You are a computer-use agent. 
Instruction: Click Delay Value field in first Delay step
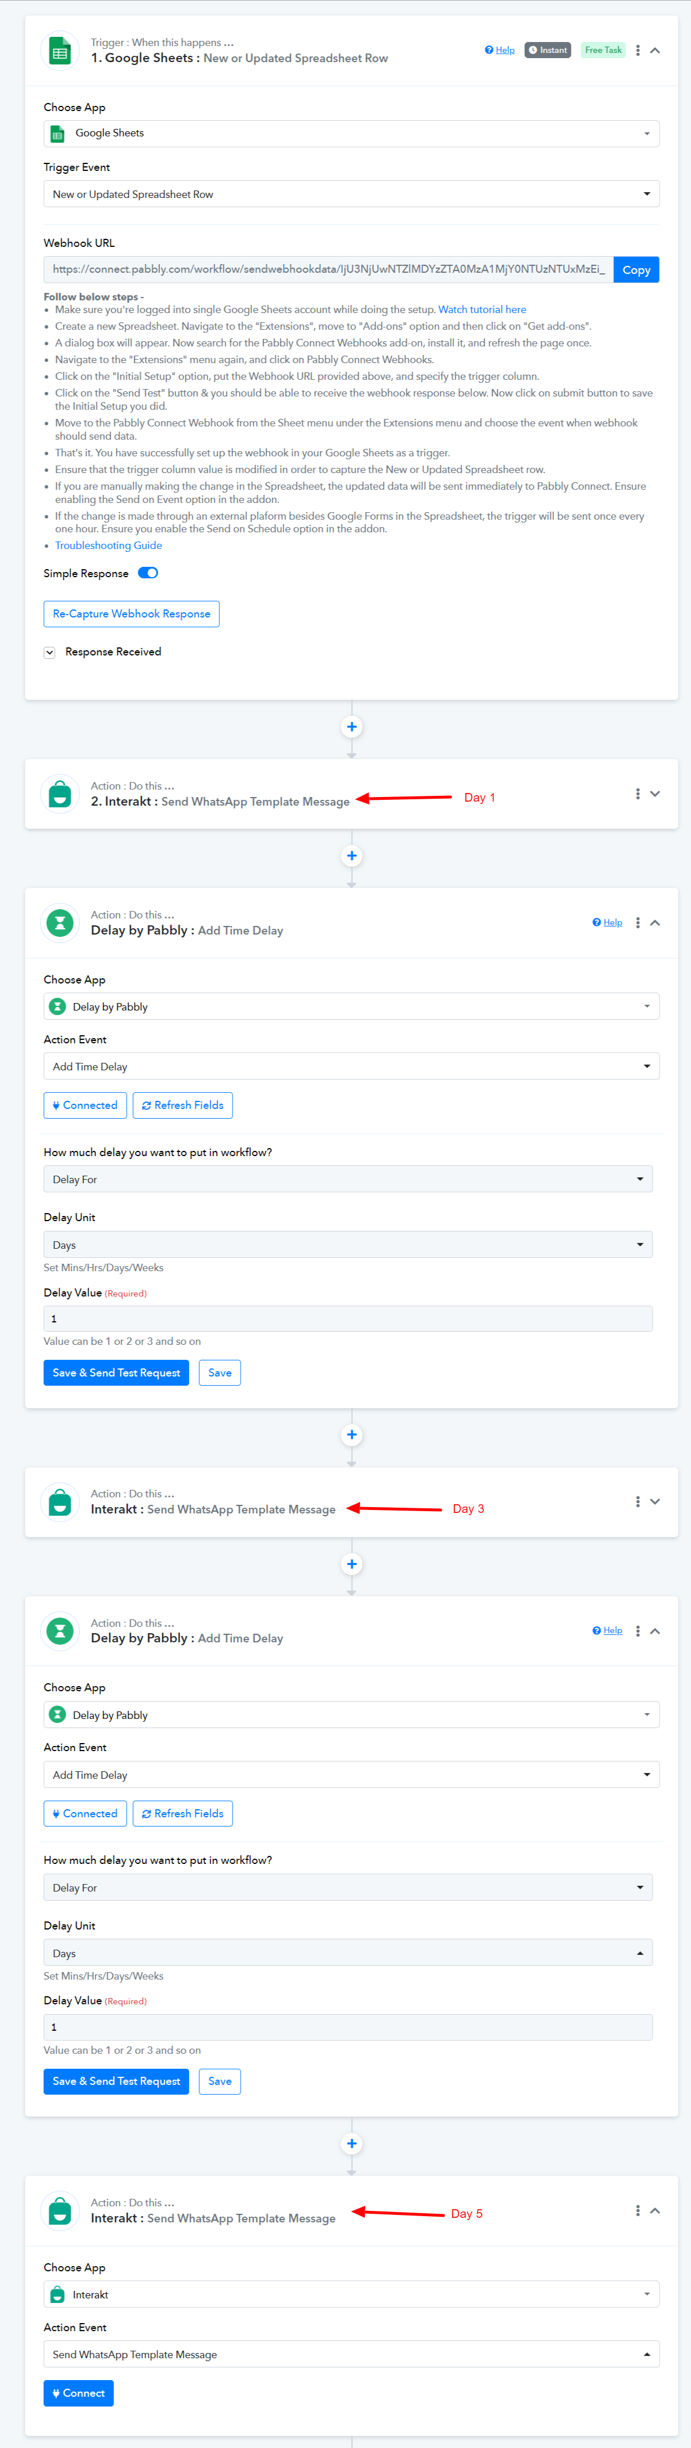click(348, 1319)
